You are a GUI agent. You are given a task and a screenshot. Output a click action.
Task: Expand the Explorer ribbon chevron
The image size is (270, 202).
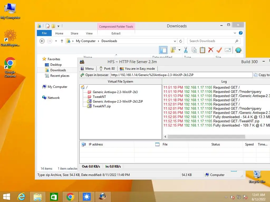[x=235, y=33]
